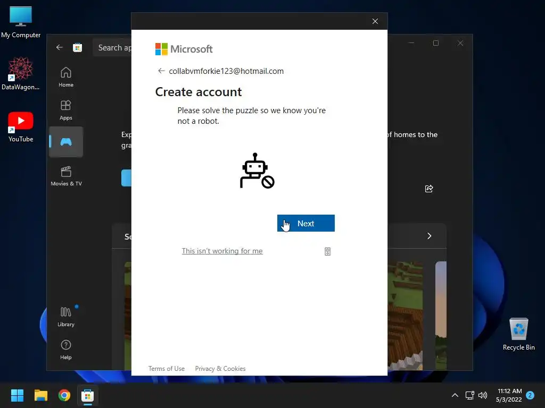Image resolution: width=545 pixels, height=408 pixels.
Task: Close the Microsoft Store window
Action: (460, 43)
